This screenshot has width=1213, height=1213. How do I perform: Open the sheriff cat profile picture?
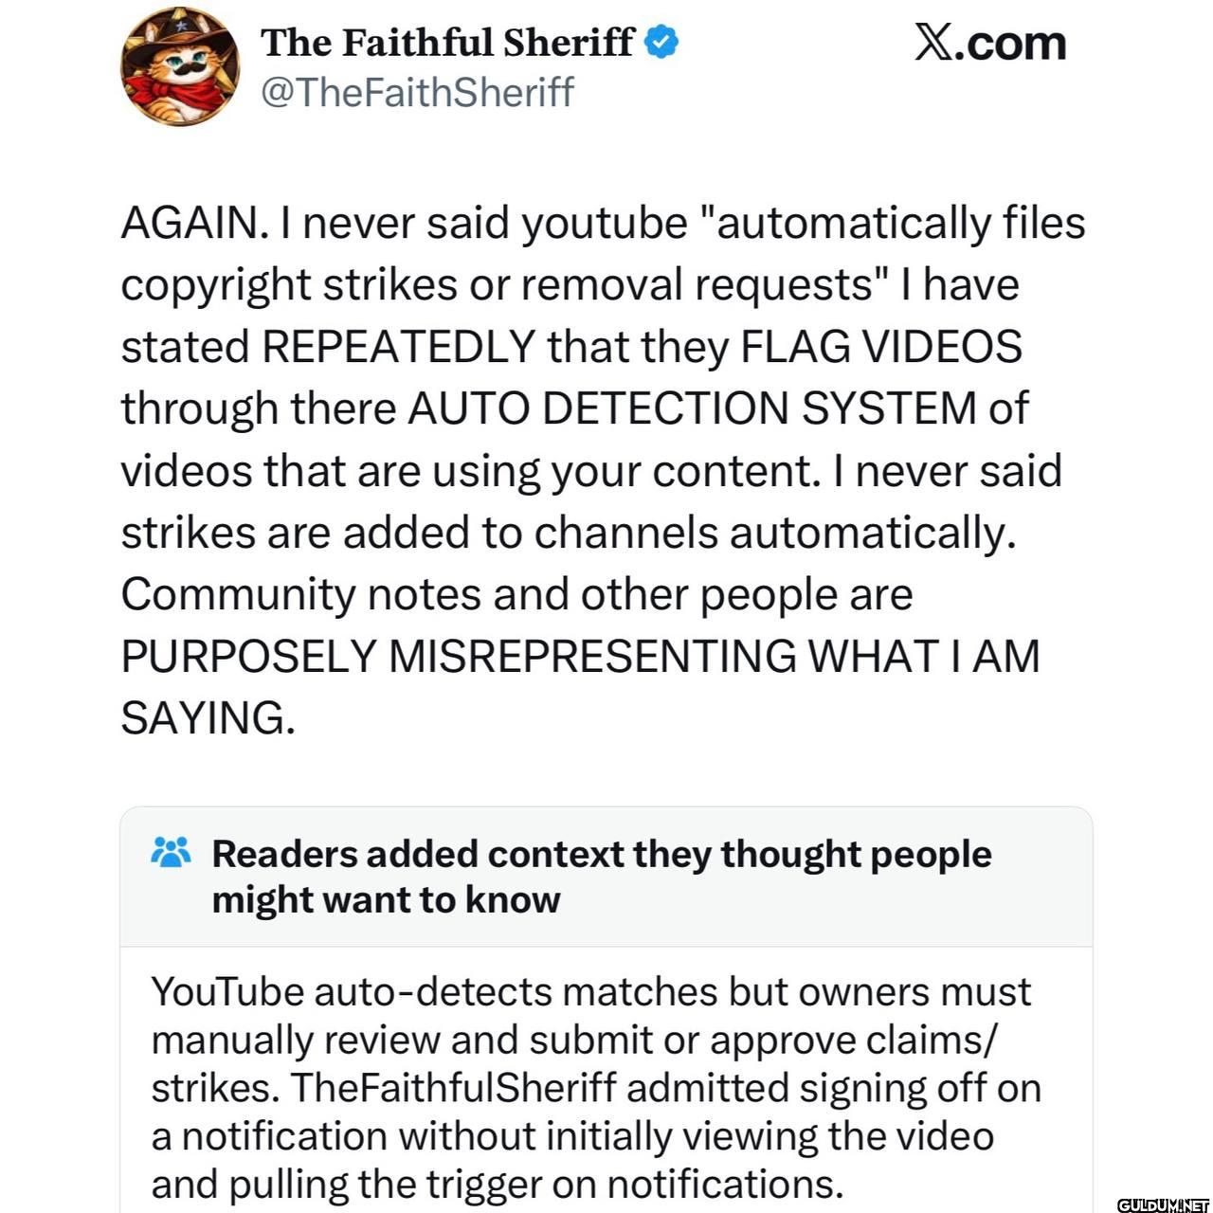179,67
